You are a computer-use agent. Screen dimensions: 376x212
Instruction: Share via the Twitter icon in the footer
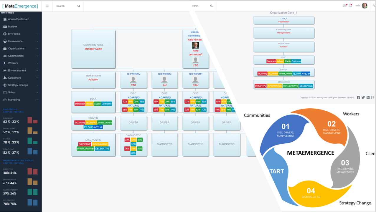point(363,97)
